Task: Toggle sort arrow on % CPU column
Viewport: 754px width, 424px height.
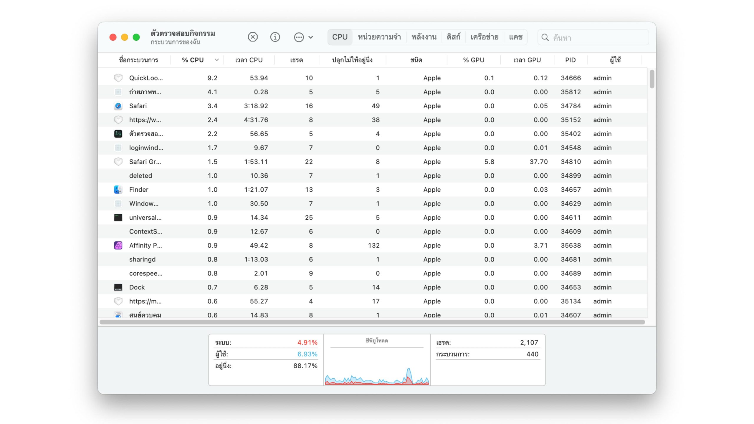Action: pyautogui.click(x=217, y=60)
